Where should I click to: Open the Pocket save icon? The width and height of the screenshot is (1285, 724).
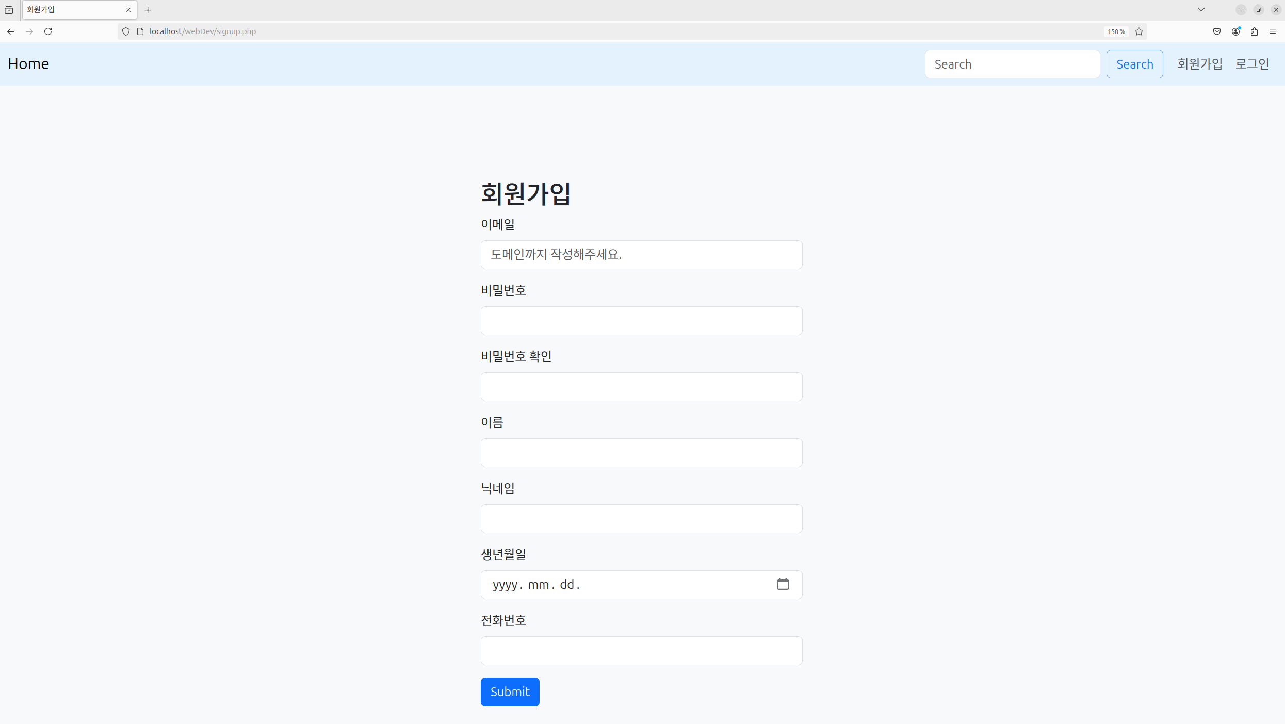click(1217, 31)
